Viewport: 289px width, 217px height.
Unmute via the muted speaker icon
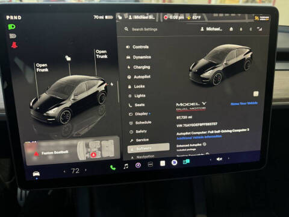[x=219, y=159]
